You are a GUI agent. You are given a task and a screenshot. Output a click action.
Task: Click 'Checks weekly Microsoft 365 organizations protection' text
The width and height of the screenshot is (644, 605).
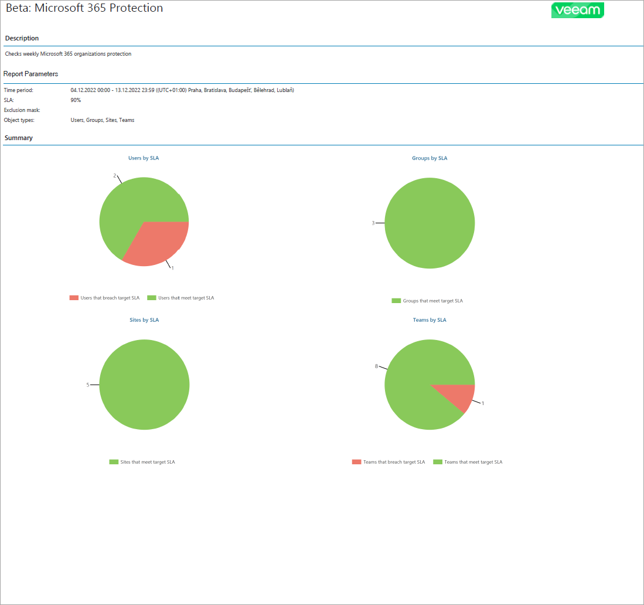68,54
